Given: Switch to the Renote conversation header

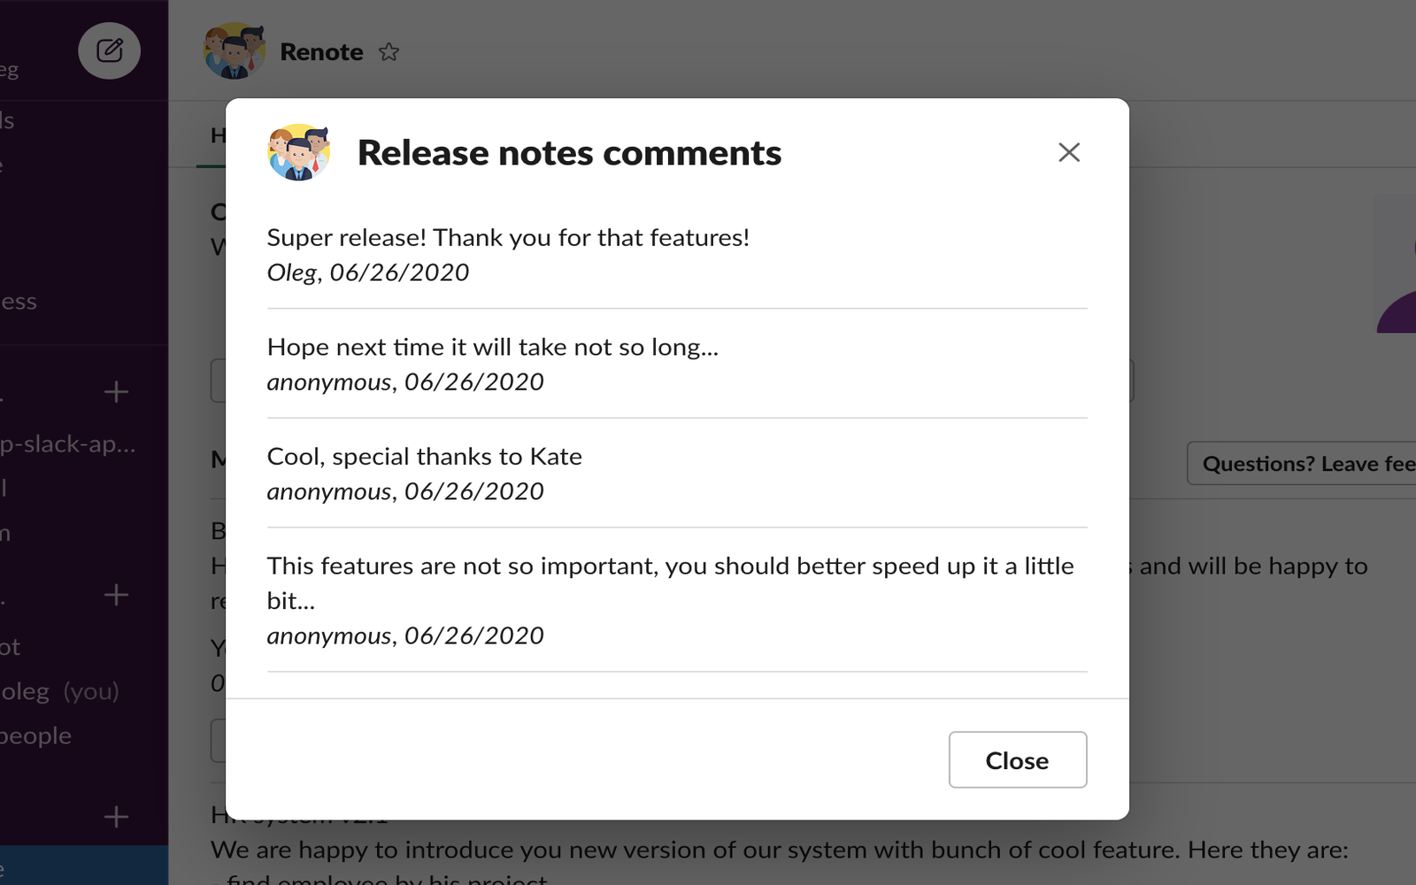Looking at the screenshot, I should (321, 50).
